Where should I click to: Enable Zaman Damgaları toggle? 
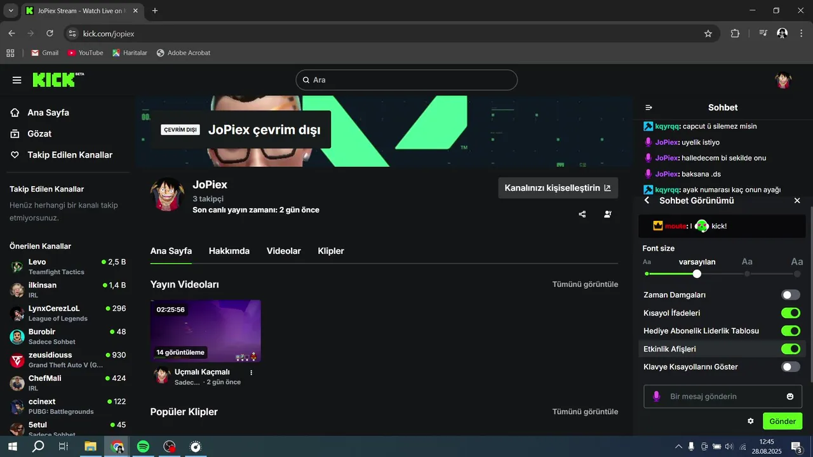click(791, 295)
